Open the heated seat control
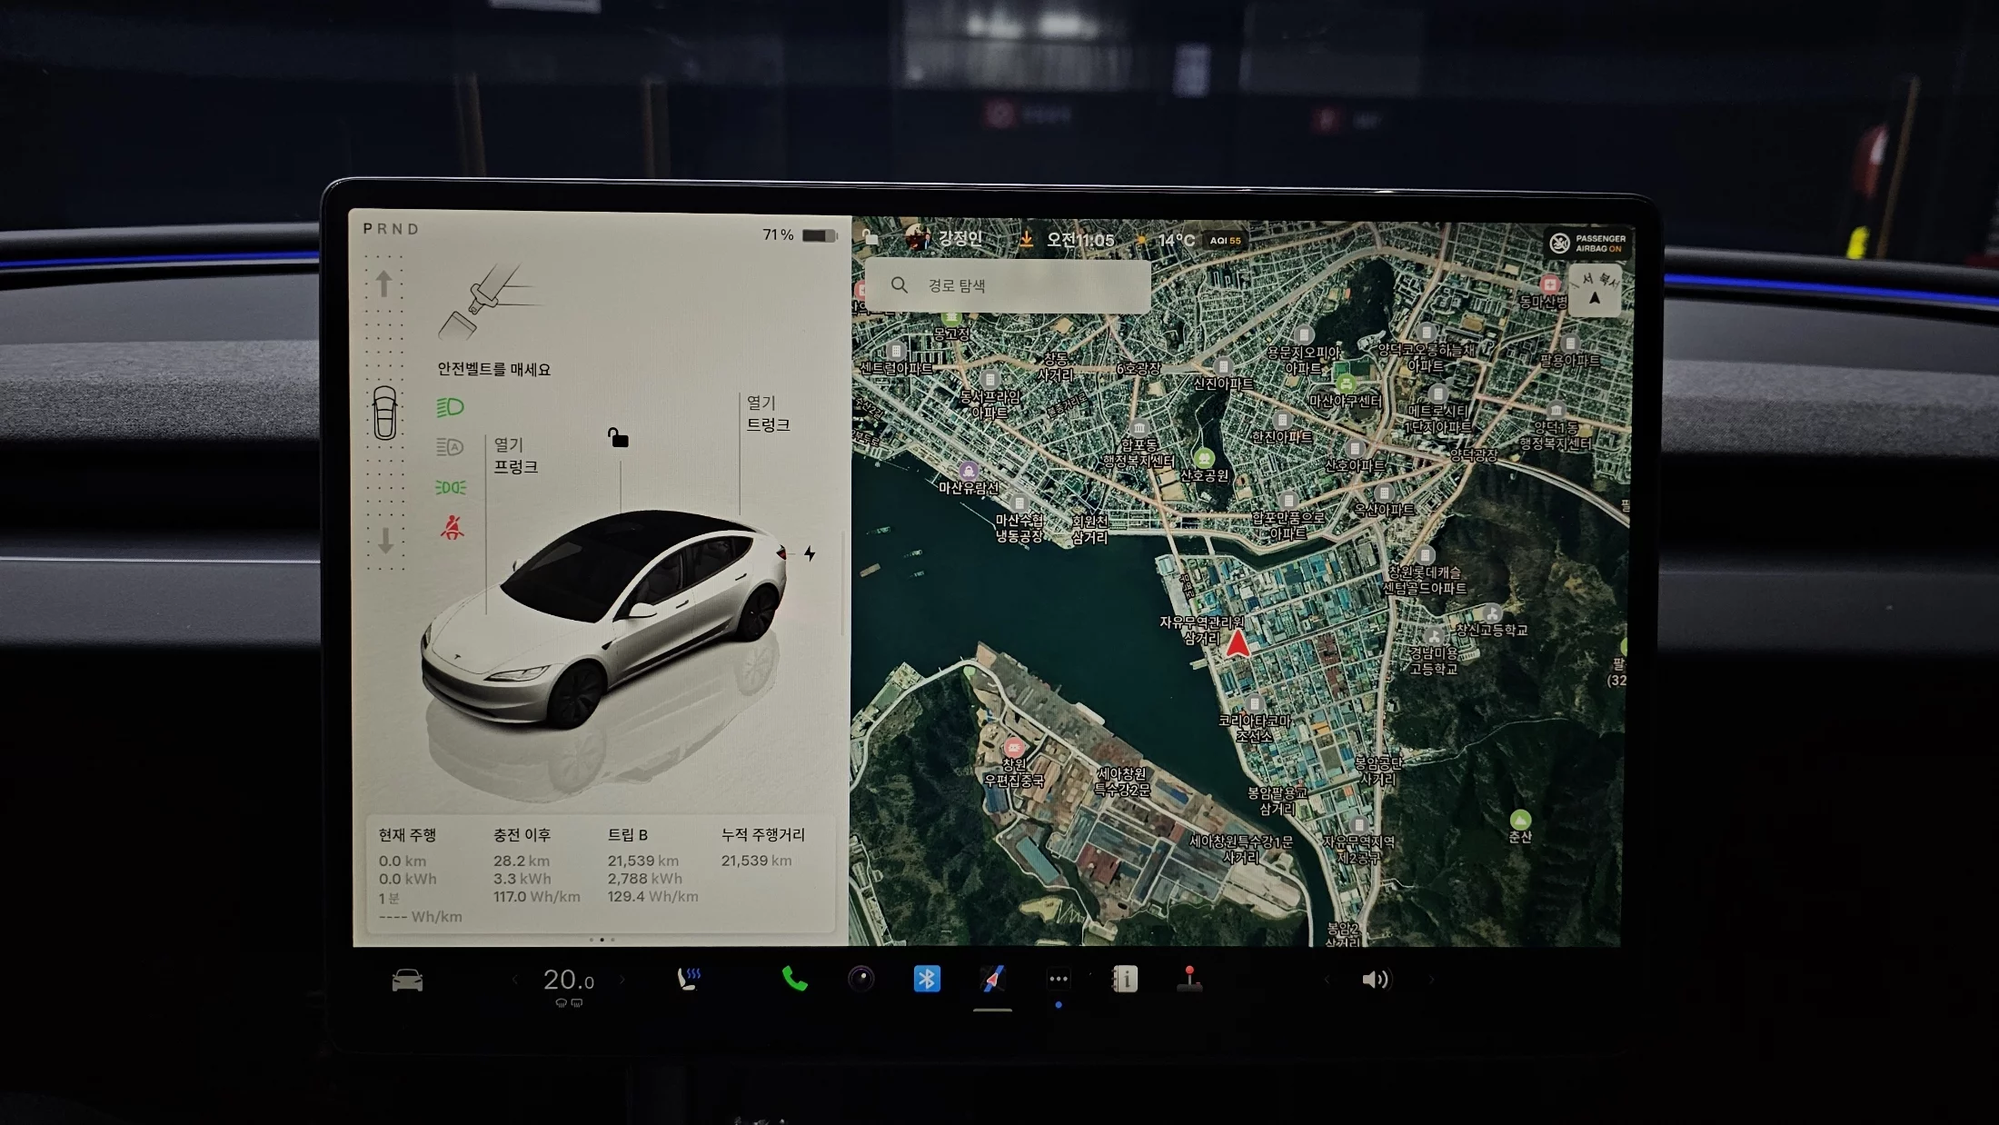The image size is (1999, 1125). [x=689, y=979]
